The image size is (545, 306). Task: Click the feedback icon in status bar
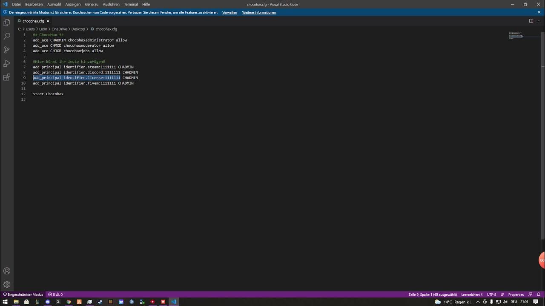tap(530, 295)
